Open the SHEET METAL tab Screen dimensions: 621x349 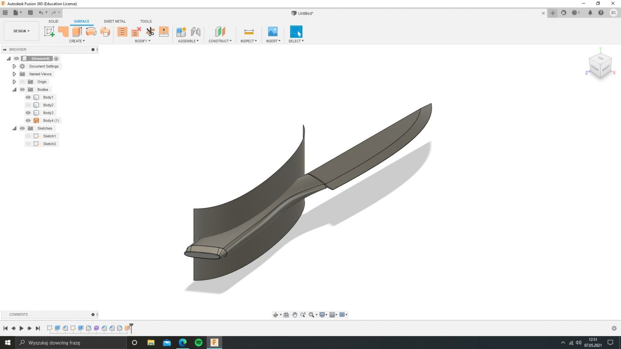click(114, 21)
